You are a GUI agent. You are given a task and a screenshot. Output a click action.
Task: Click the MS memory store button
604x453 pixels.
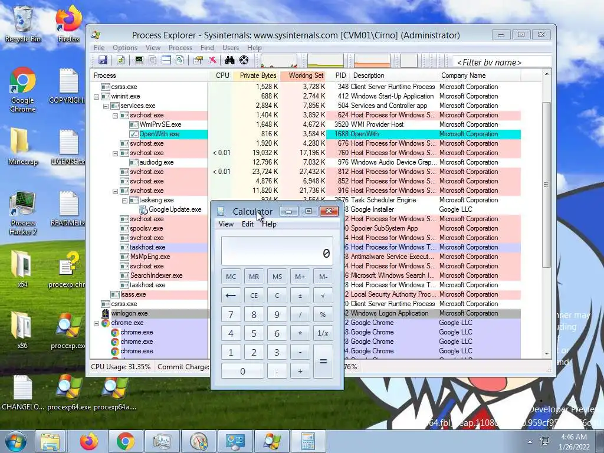(x=277, y=277)
